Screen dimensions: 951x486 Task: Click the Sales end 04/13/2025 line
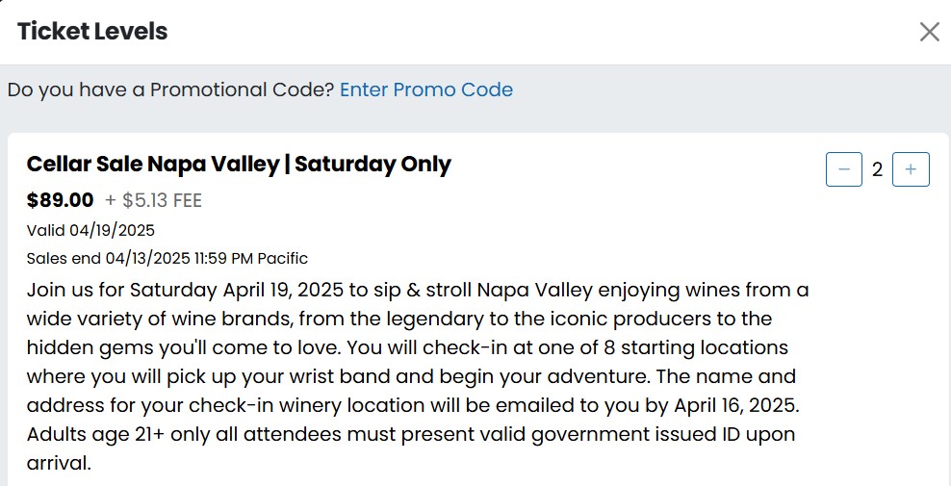pos(167,258)
